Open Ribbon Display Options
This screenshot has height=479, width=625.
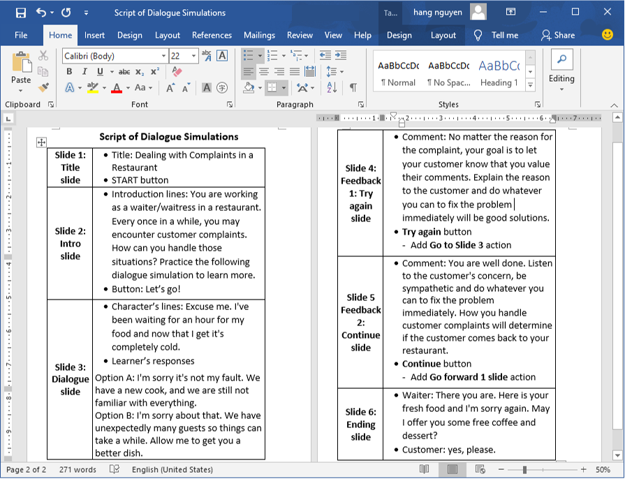[x=510, y=12]
